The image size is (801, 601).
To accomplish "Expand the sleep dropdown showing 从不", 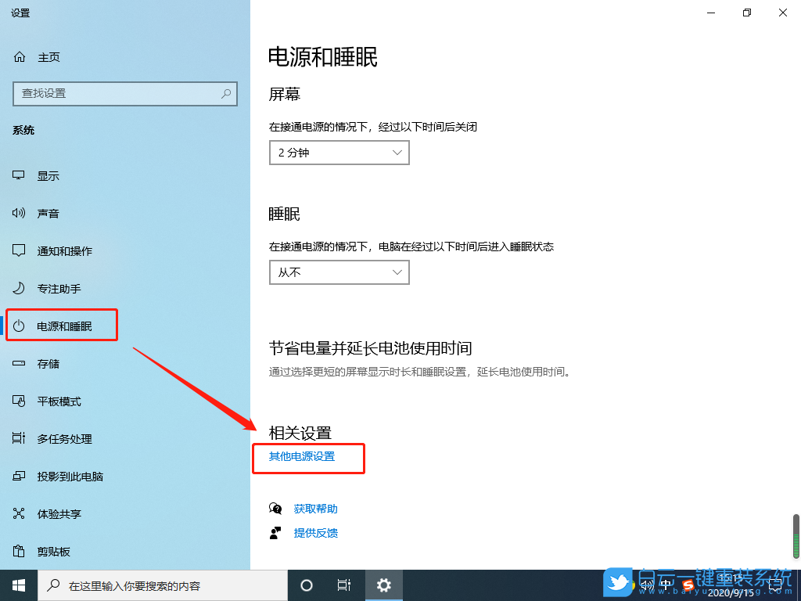I will pyautogui.click(x=339, y=272).
